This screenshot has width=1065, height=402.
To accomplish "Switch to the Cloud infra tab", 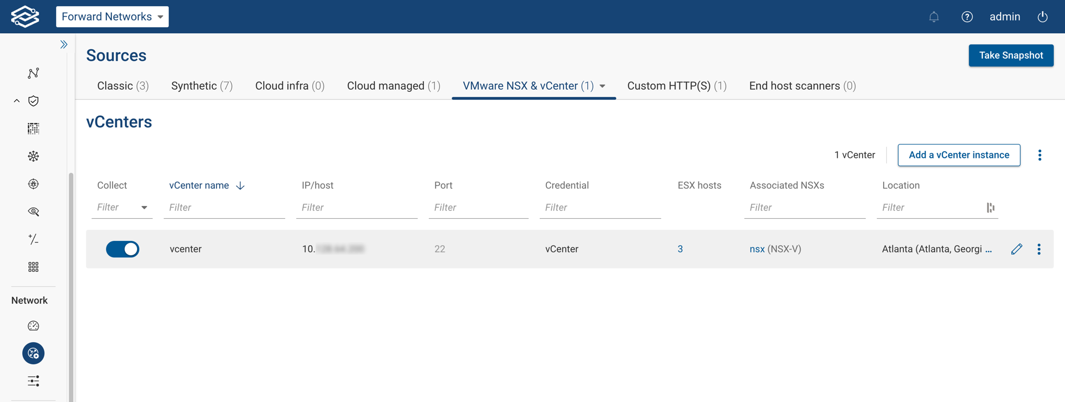I will [290, 86].
